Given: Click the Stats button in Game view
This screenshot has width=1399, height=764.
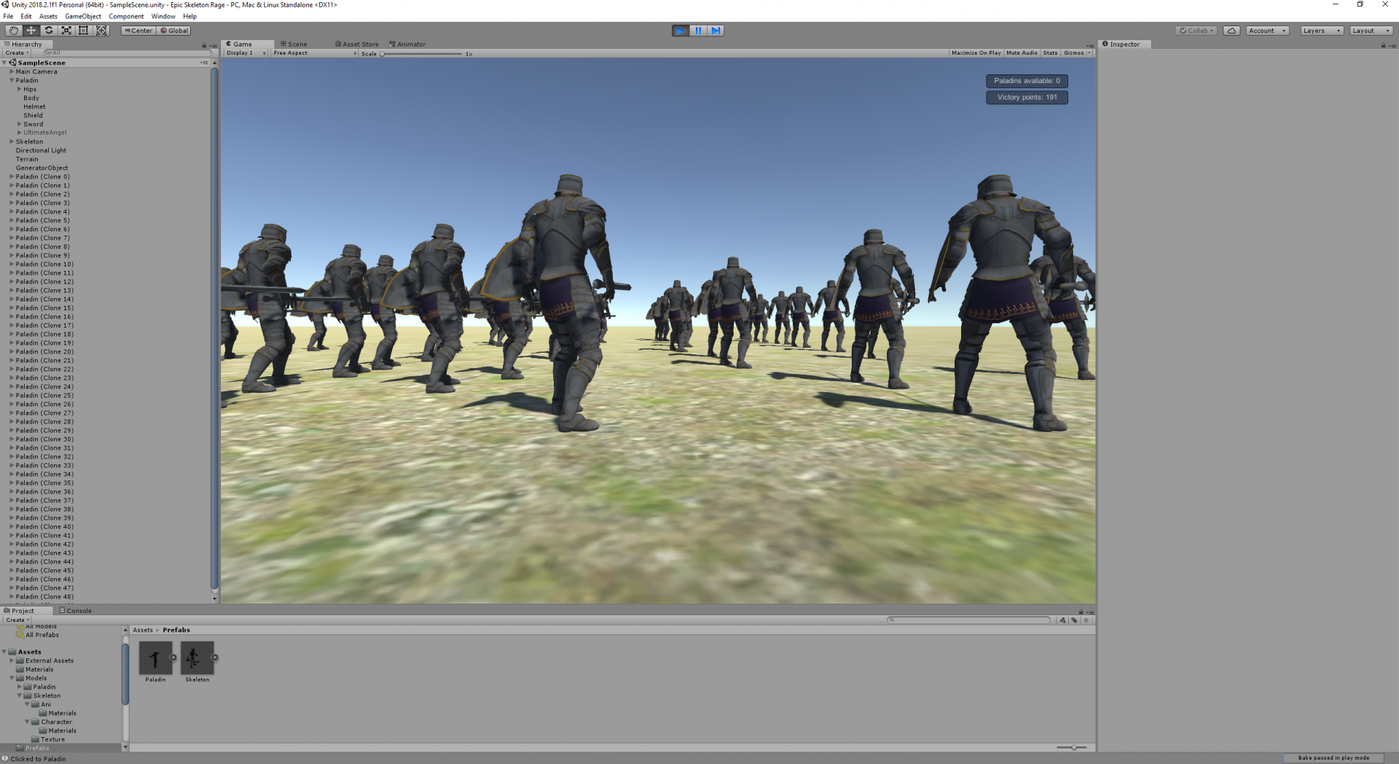Looking at the screenshot, I should point(1050,52).
